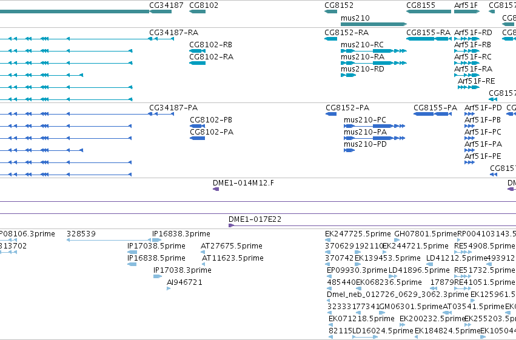Click transcript Arf51F-RD
This screenshot has height=340, width=516.
[x=473, y=33]
